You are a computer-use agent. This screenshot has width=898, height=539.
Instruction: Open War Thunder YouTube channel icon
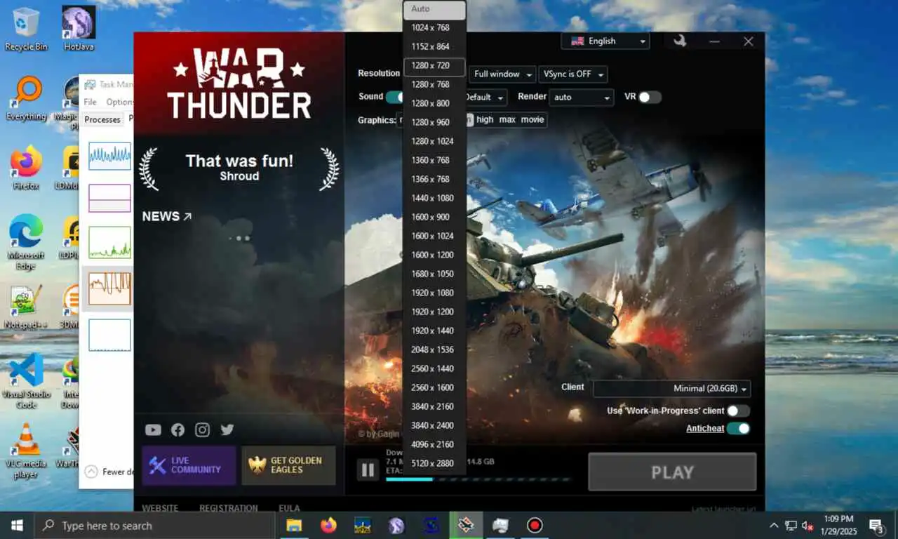pos(153,430)
